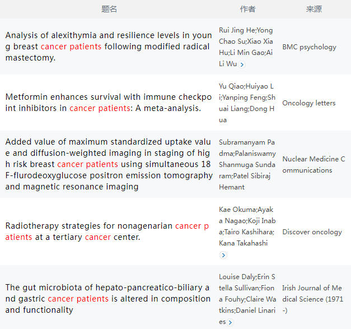Screen dimensions: 351x329
Task: Click the BMC psychology source link
Action: pyautogui.click(x=309, y=47)
